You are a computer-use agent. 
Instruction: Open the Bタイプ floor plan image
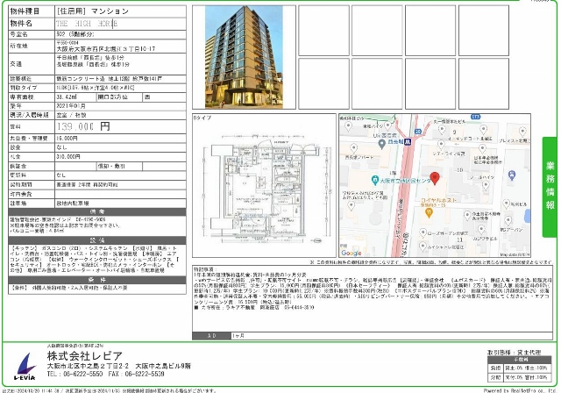[x=265, y=186]
